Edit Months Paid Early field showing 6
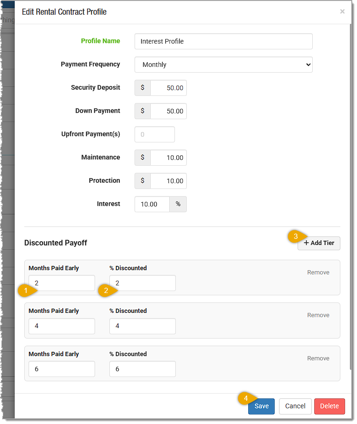Viewport: 357px width, 424px height. point(62,369)
